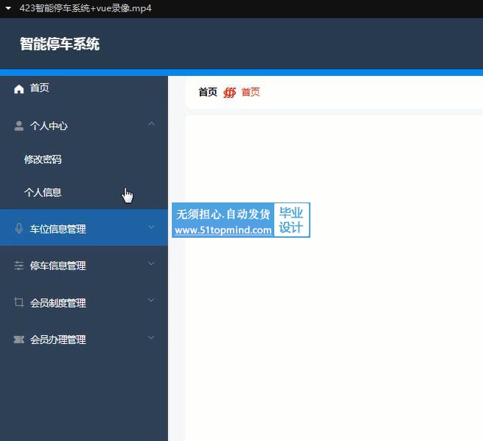Expand 会员制度管理 using its chevron arrow

coord(151,301)
